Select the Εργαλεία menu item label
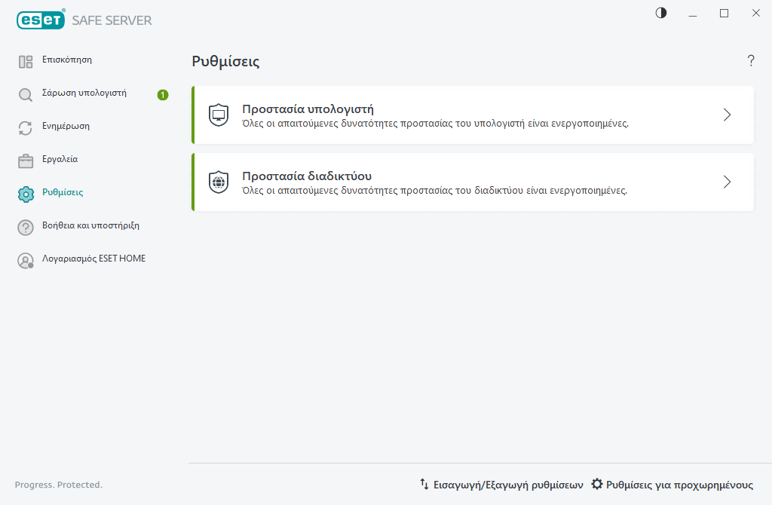The height and width of the screenshot is (505, 772). (x=60, y=160)
